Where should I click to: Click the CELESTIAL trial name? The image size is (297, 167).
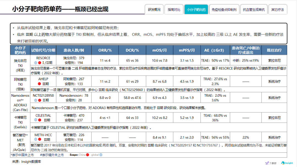point(43,115)
